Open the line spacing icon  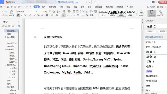pyautogui.click(x=81, y=15)
